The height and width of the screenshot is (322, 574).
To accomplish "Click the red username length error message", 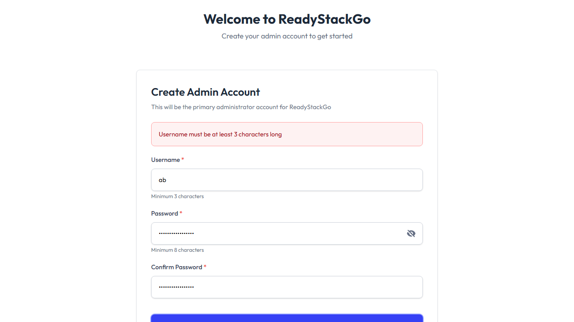I will click(220, 134).
